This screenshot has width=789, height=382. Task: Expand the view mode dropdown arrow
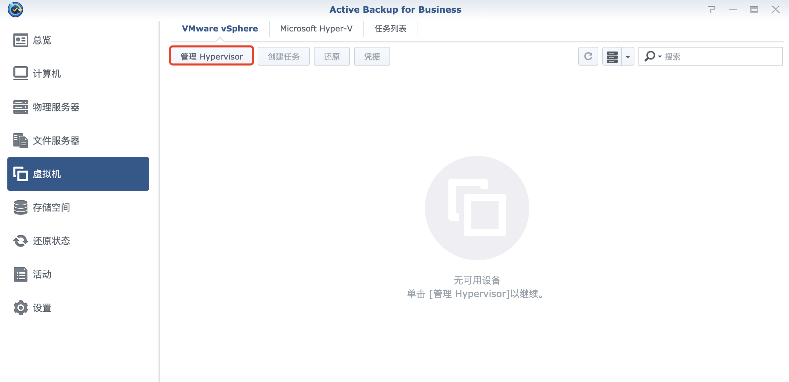(x=628, y=57)
